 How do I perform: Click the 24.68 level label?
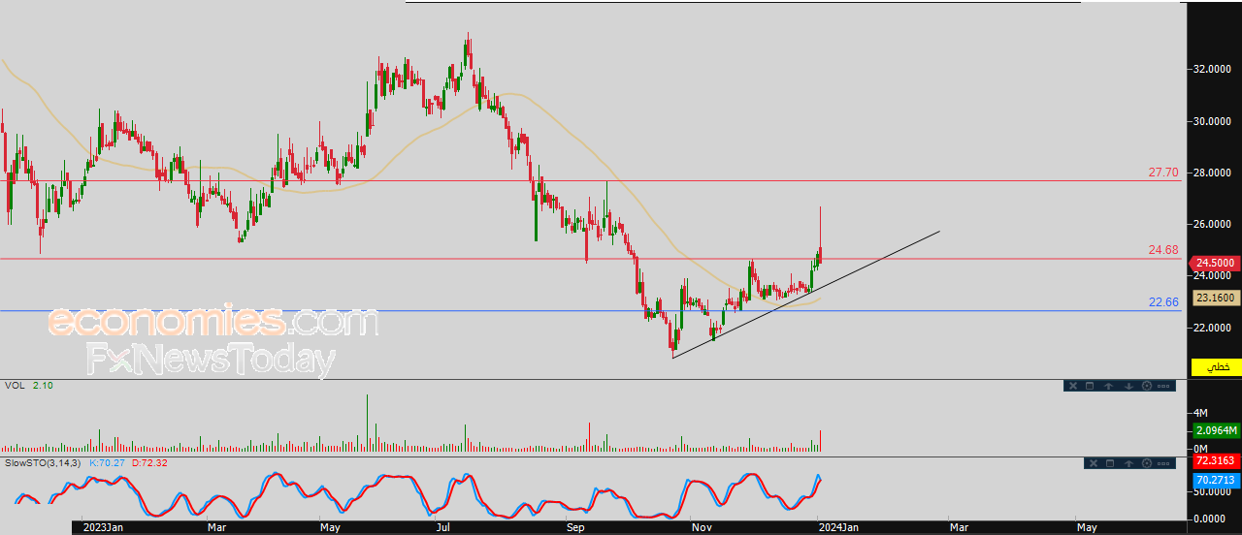pyautogui.click(x=1163, y=250)
